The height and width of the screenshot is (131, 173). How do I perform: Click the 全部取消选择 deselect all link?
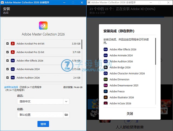tap(11, 87)
